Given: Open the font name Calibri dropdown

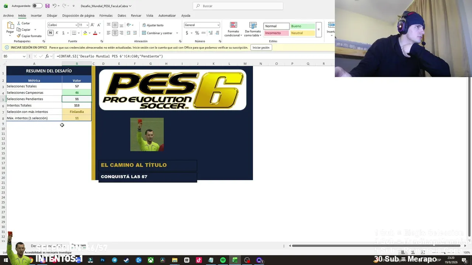Looking at the screenshot, I should (76, 25).
